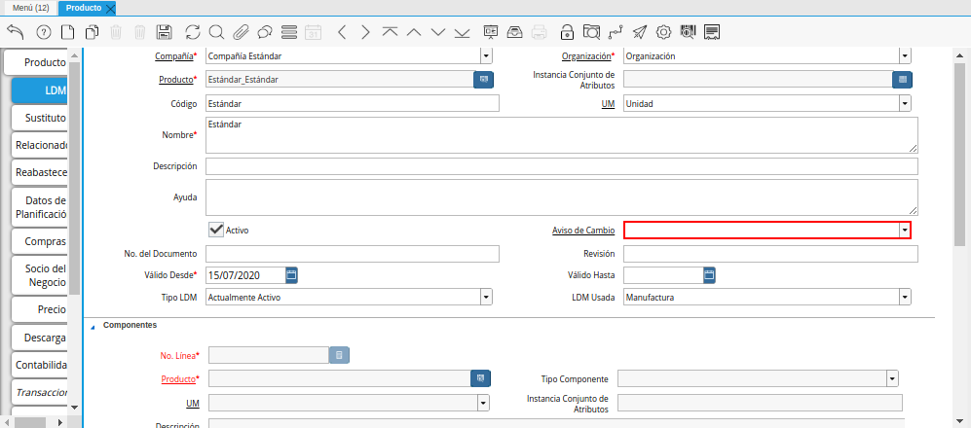Viewport: 971px width, 428px height.
Task: Click into the Descripción input field
Action: 561,166
